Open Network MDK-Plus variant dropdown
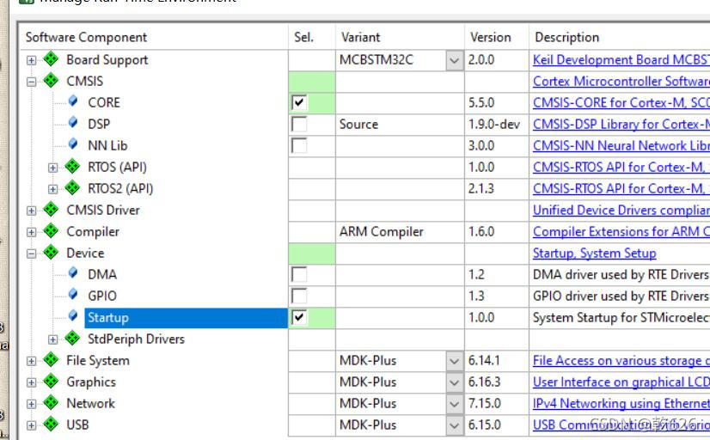710x440 pixels. pyautogui.click(x=455, y=404)
